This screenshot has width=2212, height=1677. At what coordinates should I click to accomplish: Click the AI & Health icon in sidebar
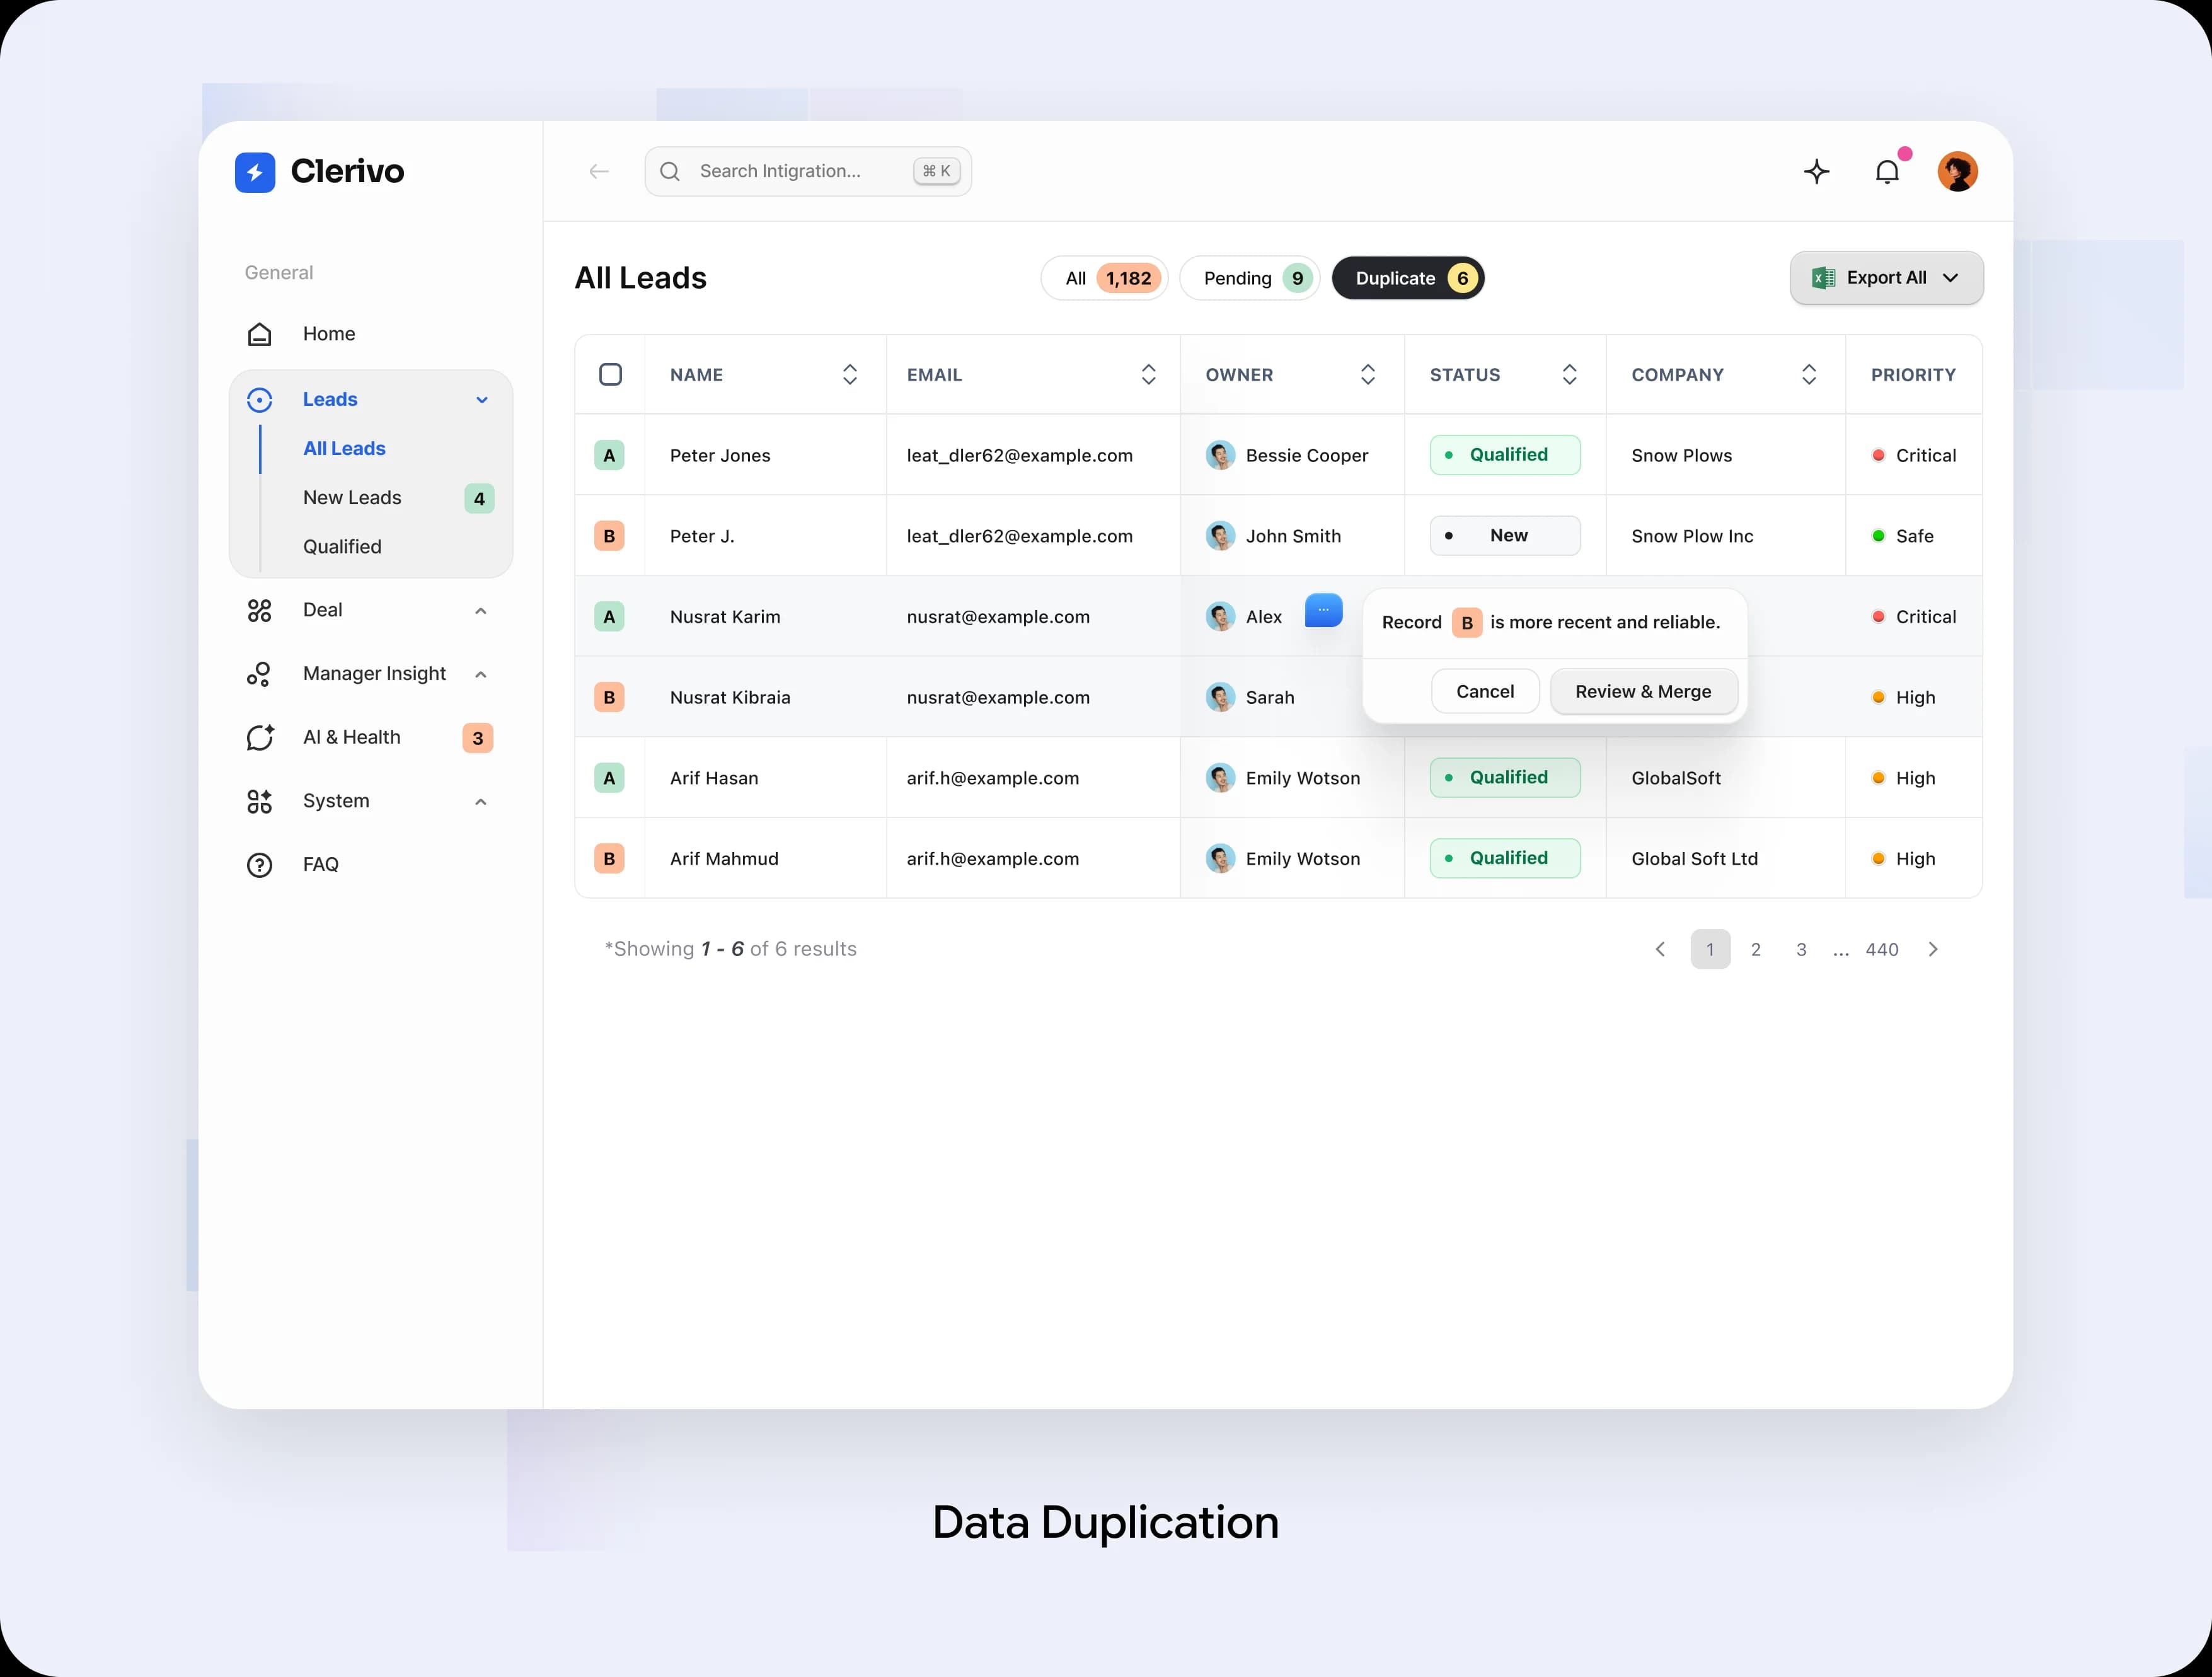(260, 737)
